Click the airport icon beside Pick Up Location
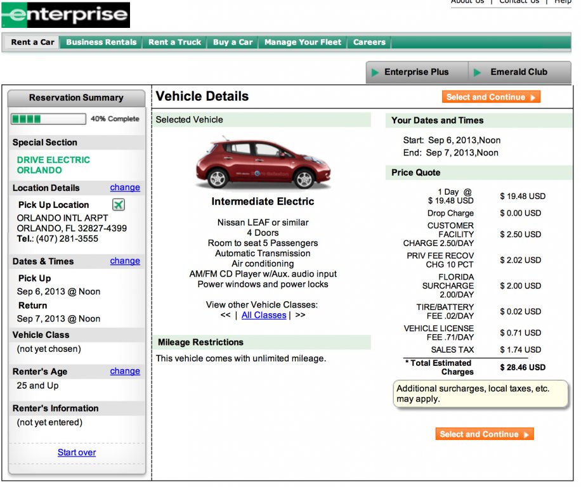The image size is (581, 487). tap(119, 204)
